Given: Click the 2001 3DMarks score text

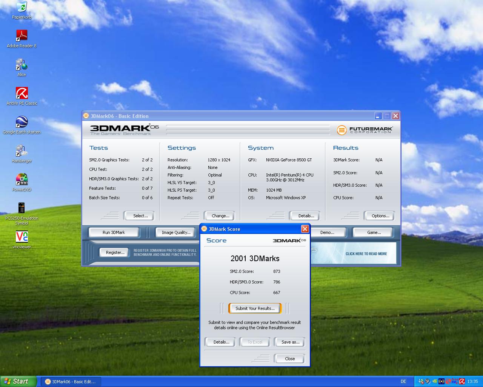Looking at the screenshot, I should coord(255,259).
